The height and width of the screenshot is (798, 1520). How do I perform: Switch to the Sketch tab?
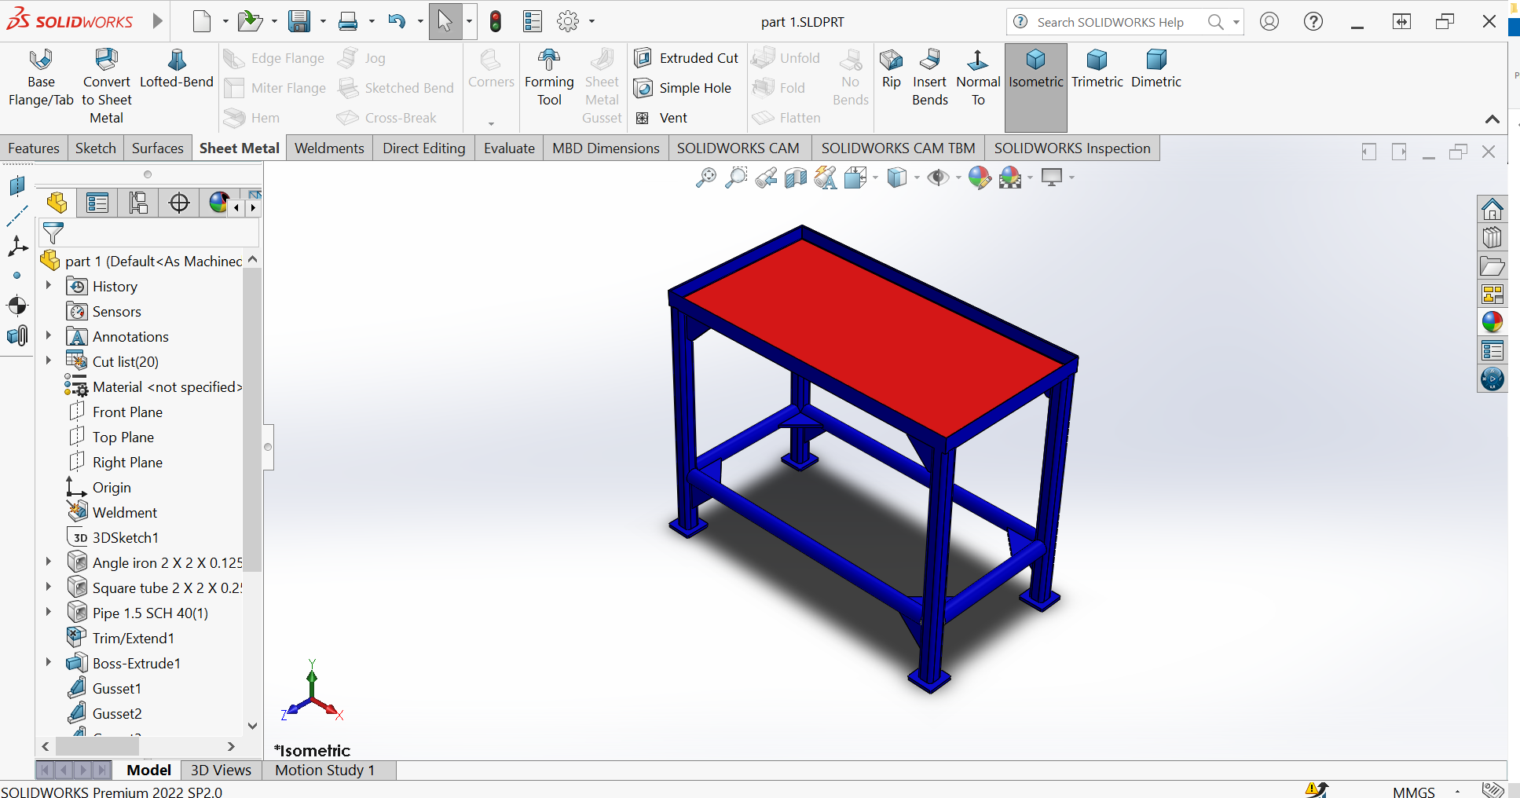96,148
